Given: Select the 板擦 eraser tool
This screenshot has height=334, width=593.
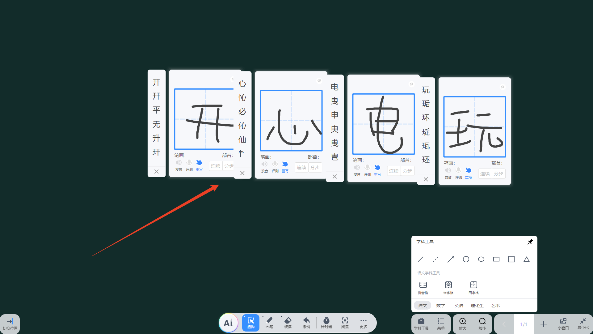Looking at the screenshot, I should [288, 323].
